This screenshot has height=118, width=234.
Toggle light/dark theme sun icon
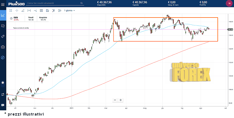3,83
